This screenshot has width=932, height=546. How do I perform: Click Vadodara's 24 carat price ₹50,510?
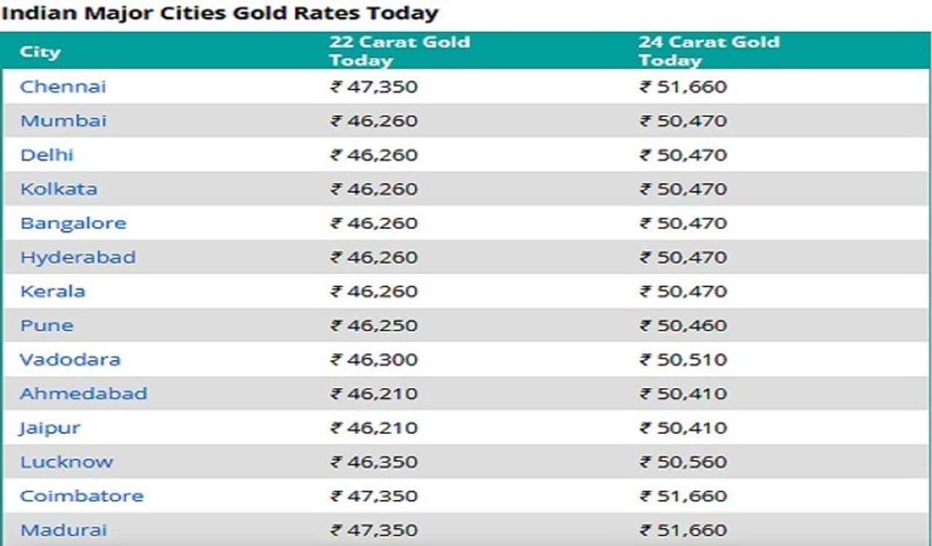[683, 360]
